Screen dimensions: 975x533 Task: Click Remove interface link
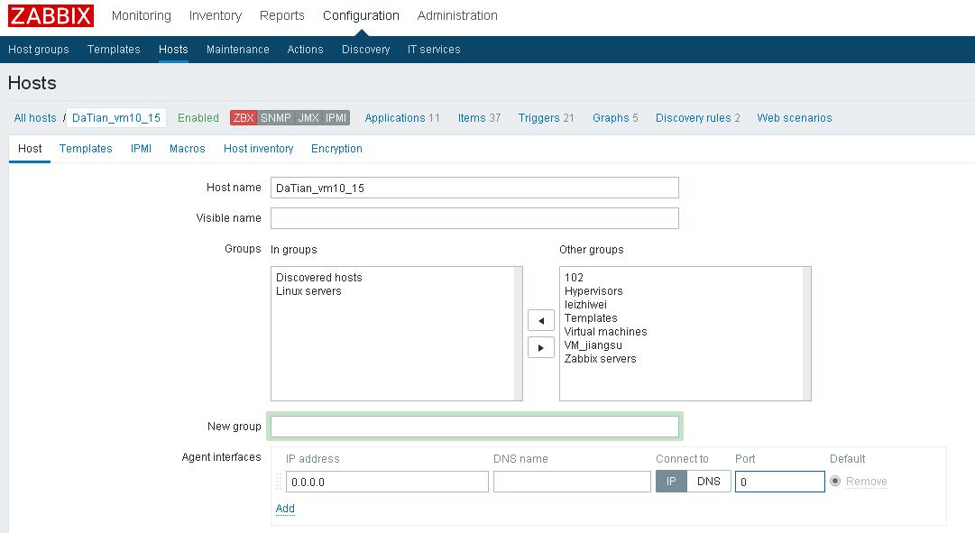pos(866,482)
